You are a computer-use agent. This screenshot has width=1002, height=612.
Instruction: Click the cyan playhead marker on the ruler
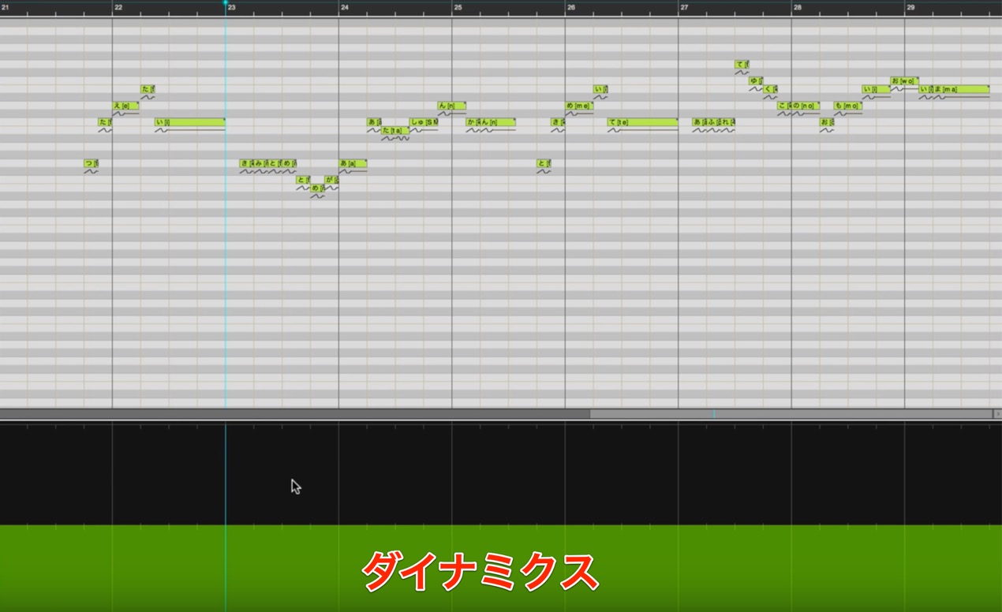coord(226,3)
